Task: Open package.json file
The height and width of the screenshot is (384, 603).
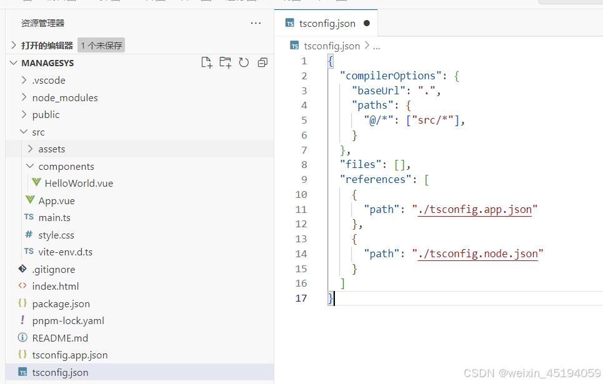Action: click(61, 303)
